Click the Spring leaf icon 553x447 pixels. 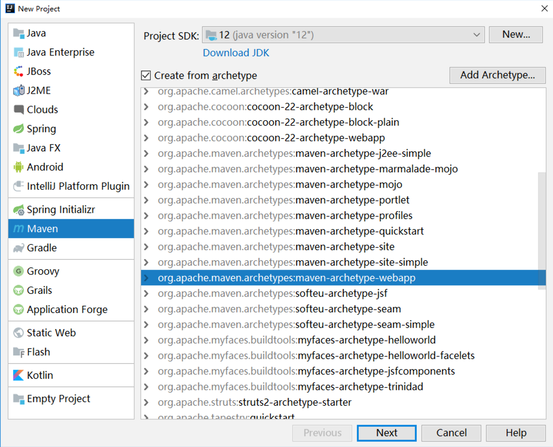coord(19,129)
